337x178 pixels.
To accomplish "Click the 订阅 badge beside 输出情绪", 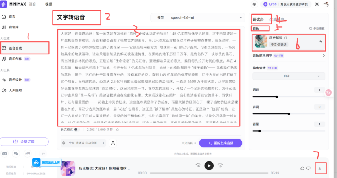I will click(x=272, y=68).
